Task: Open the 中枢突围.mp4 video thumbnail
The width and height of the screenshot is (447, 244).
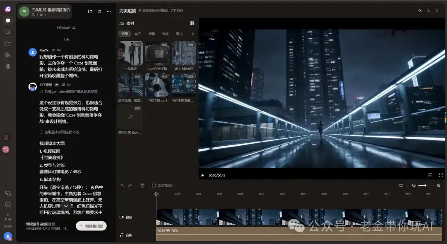Action: tap(157, 85)
